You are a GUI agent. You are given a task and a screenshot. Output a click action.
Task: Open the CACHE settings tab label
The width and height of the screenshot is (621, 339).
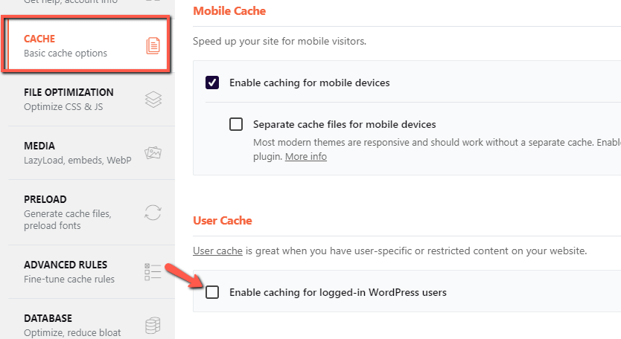coord(39,39)
